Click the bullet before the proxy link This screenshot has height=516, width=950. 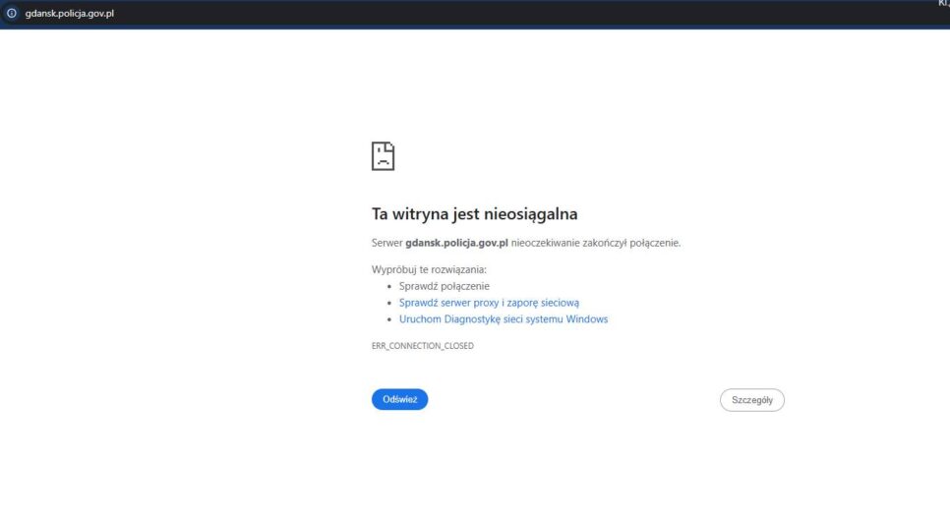tap(390, 303)
